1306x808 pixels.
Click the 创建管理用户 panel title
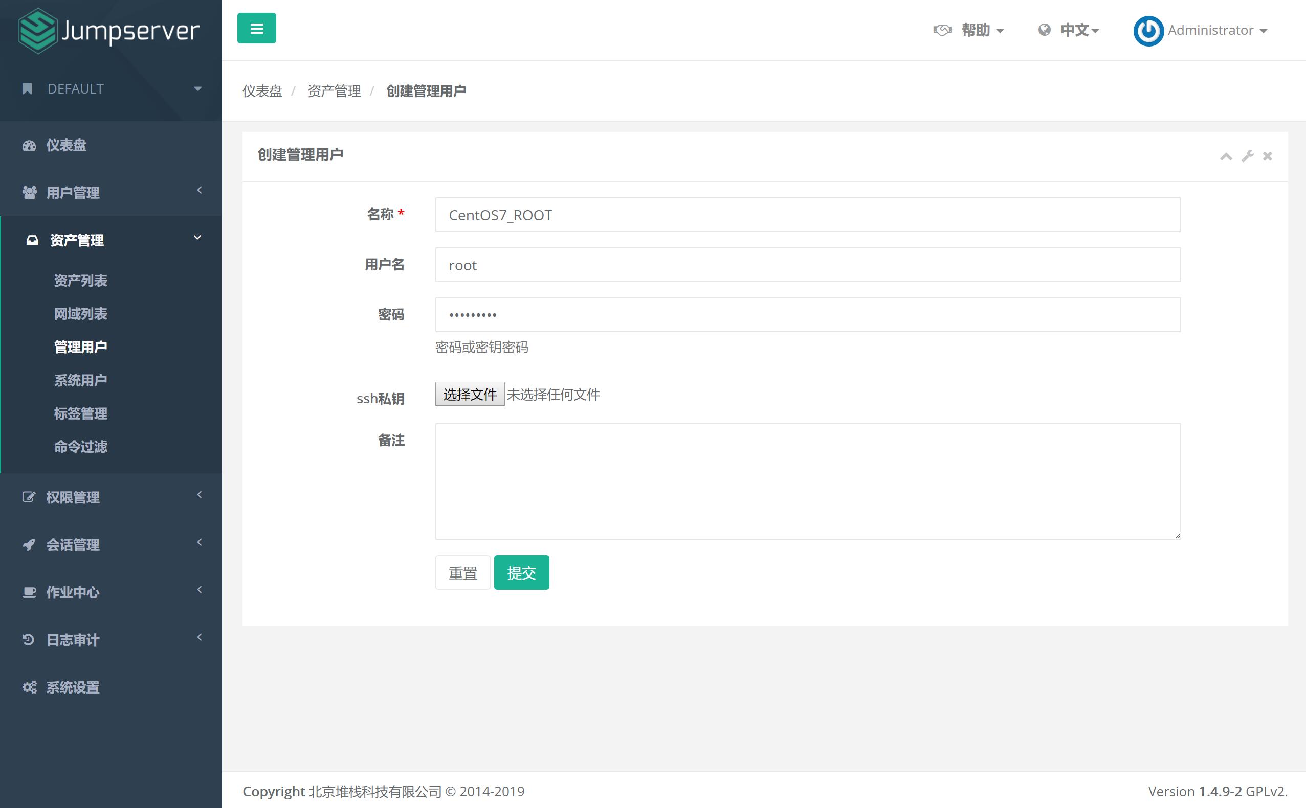point(301,155)
